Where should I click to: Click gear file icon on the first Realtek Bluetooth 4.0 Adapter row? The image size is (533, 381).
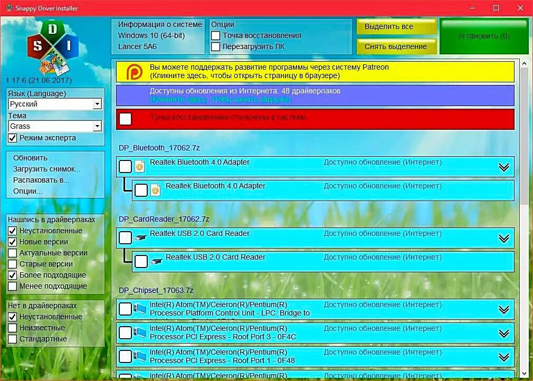coord(140,167)
